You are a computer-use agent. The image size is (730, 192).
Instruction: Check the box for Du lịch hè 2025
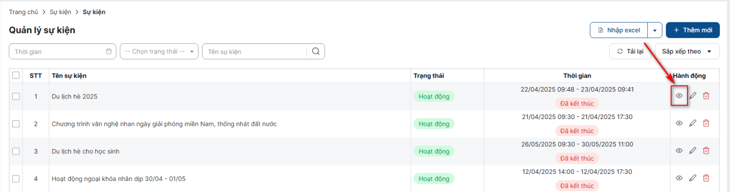16,96
